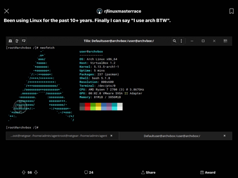The width and height of the screenshot is (238, 178).
Task: Click the Arch Linux ASCII logo image
Action: pyautogui.click(x=41, y=86)
